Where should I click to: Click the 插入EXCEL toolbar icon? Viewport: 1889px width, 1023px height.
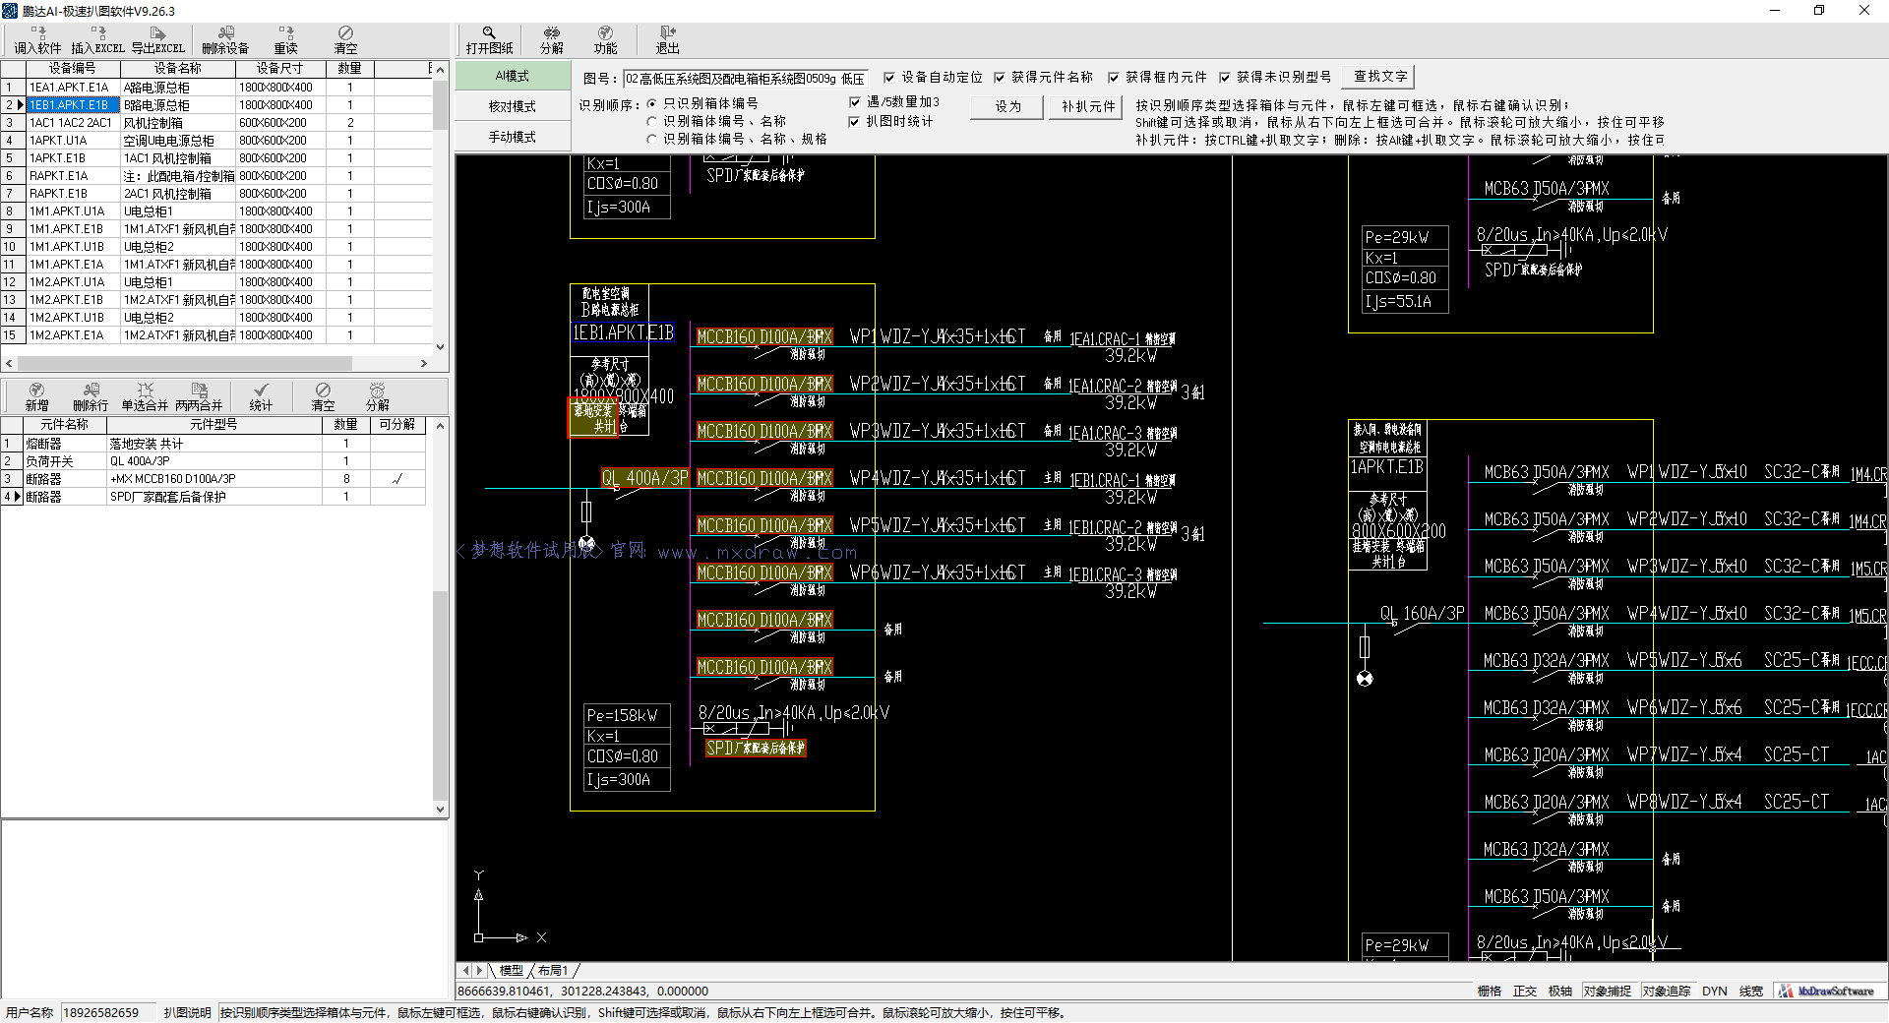pos(97,40)
